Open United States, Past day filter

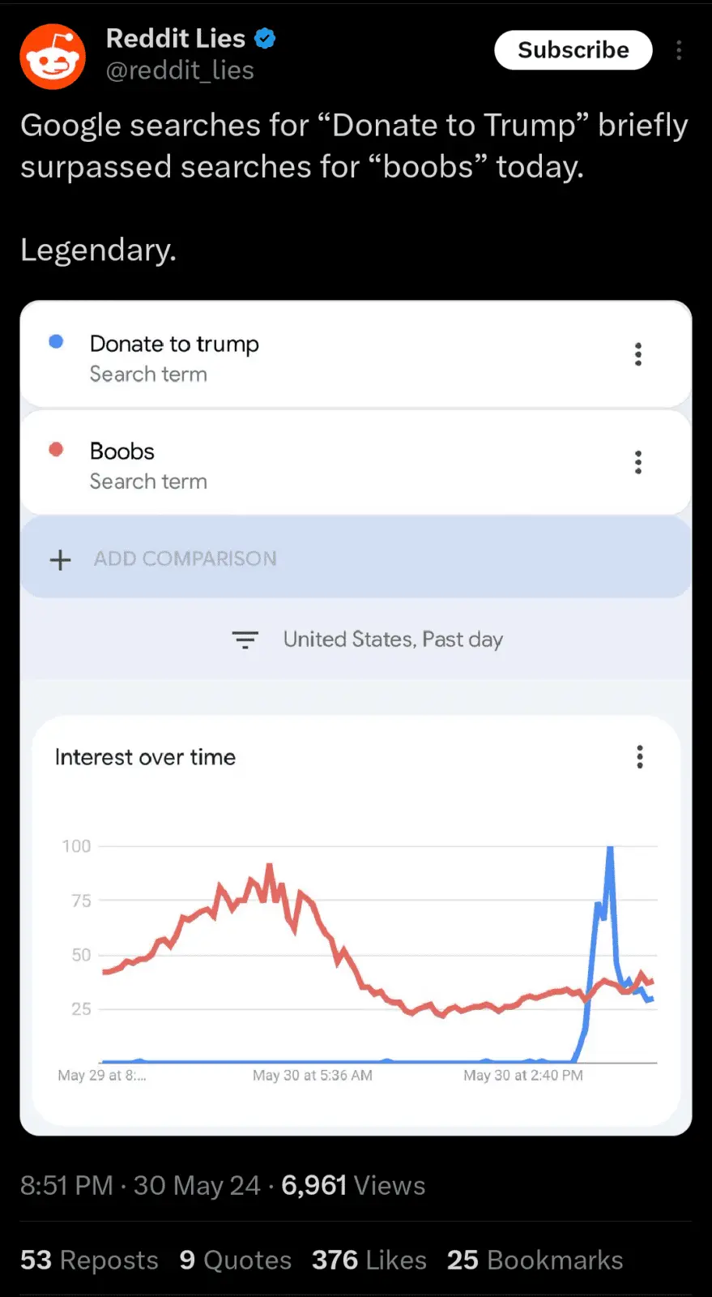point(393,640)
